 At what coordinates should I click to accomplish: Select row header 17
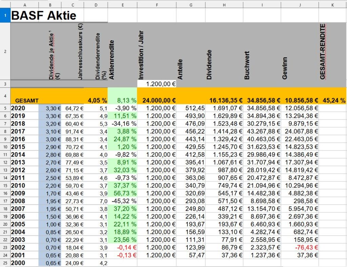point(5,201)
